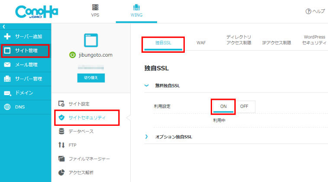This screenshot has width=328, height=182.
Task: Select the WING service icon
Action: point(136,8)
